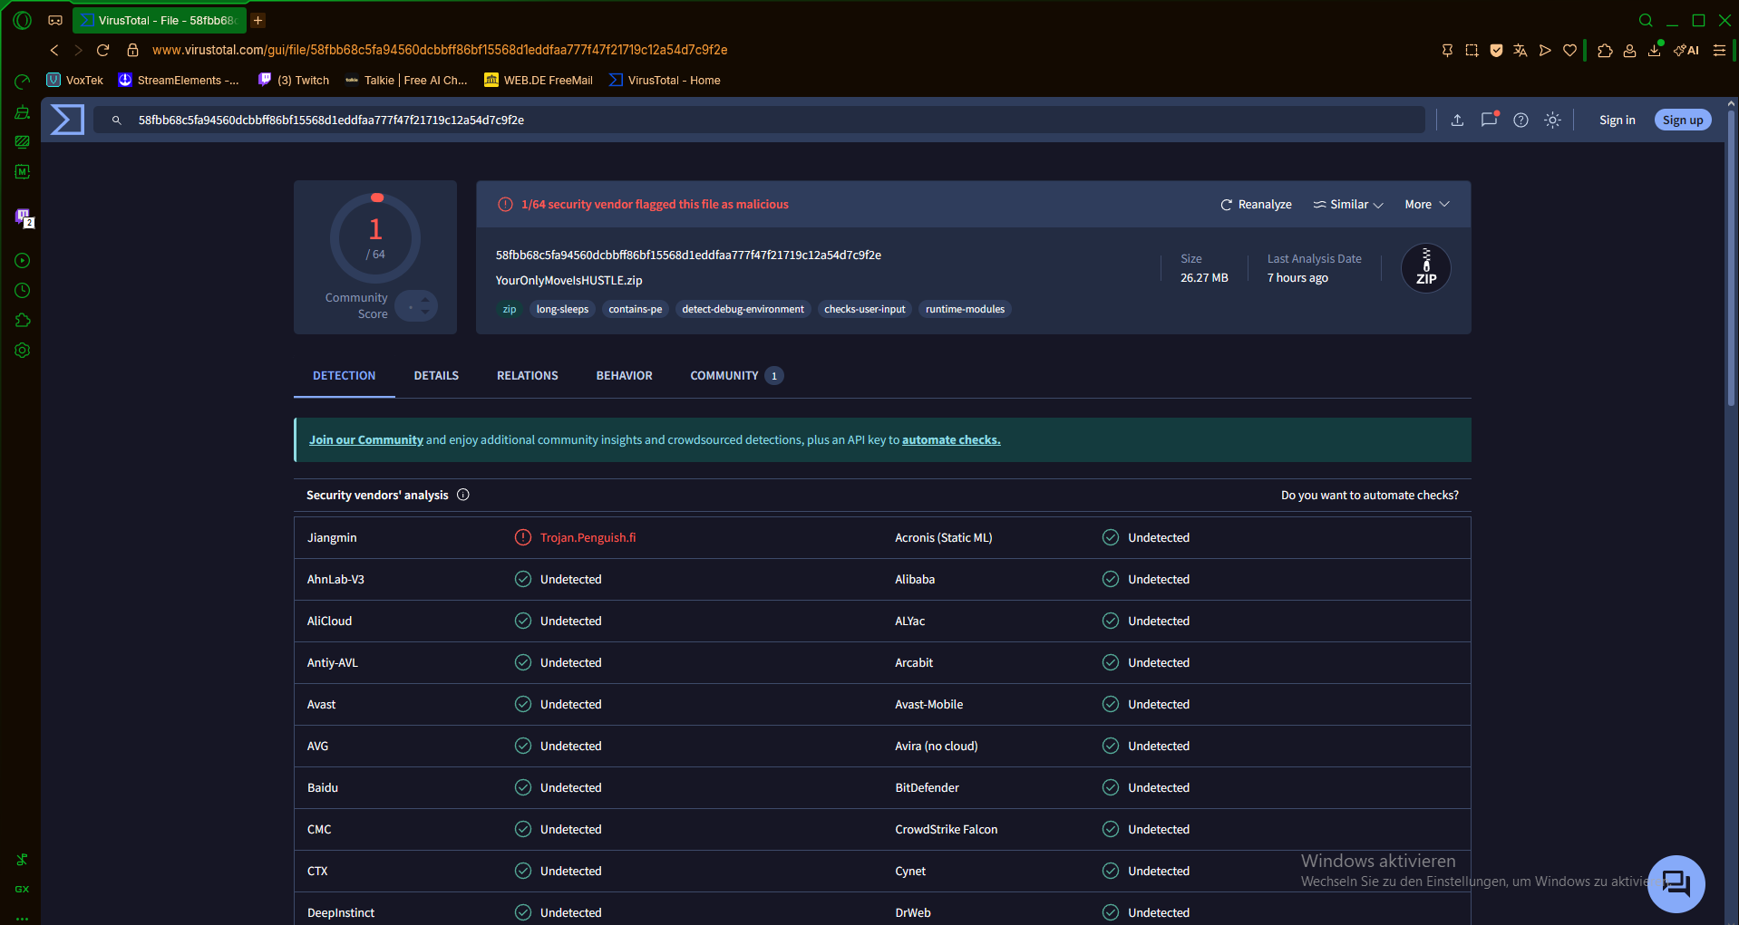The image size is (1739, 925).
Task: Click the info icon beside Security vendors' analysis
Action: (x=463, y=495)
